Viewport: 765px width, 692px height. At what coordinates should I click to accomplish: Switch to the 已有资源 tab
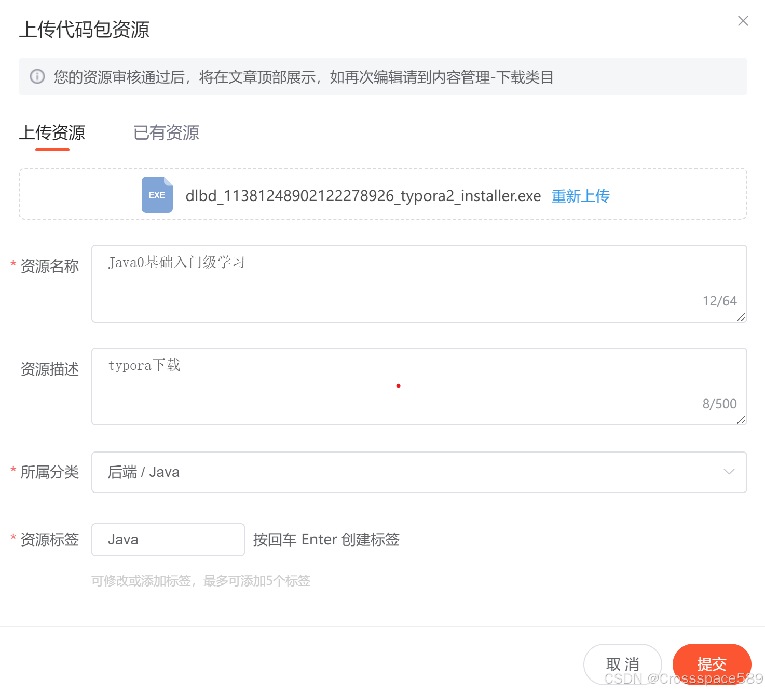point(166,133)
